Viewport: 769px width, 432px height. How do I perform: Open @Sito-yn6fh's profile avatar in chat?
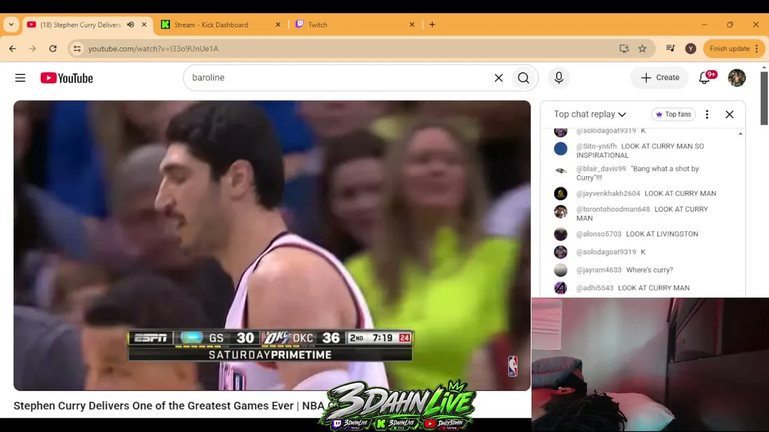coord(561,148)
